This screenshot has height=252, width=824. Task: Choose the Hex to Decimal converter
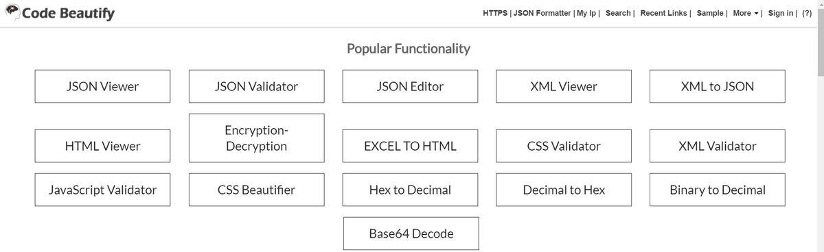[x=410, y=190]
